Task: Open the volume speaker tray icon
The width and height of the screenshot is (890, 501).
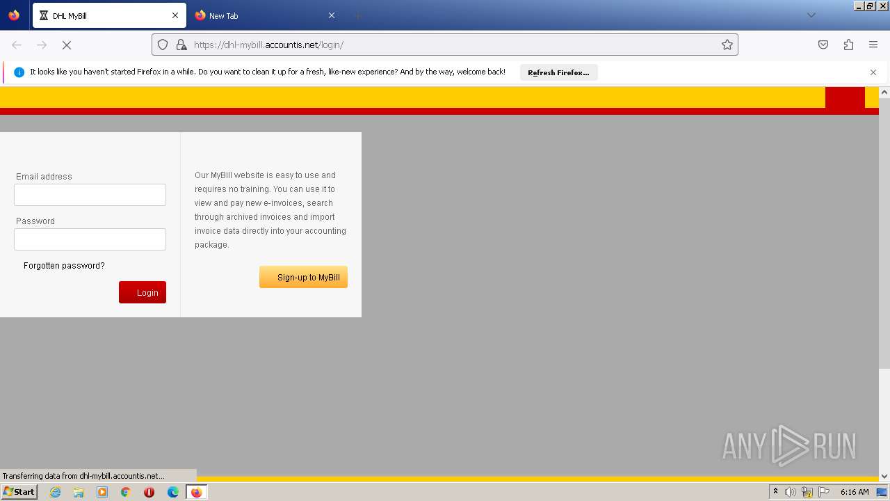Action: click(791, 492)
